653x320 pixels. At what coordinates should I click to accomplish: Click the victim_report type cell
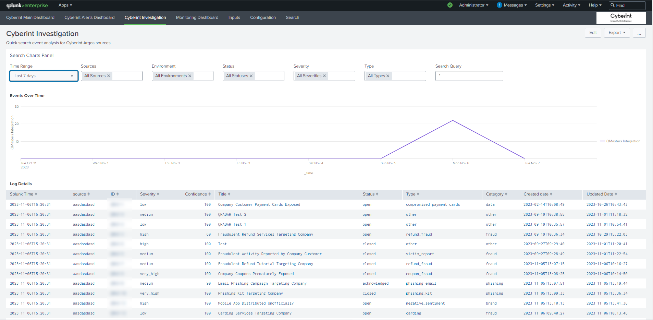pyautogui.click(x=420, y=254)
